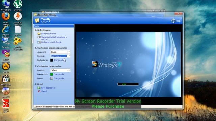216x121 pixels.
Task: Open the Alignment dropdown showing Scaled
Action: click(60, 52)
